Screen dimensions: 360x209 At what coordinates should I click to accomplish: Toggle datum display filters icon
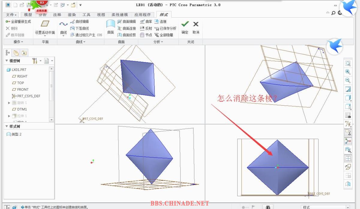(x=348, y=124)
